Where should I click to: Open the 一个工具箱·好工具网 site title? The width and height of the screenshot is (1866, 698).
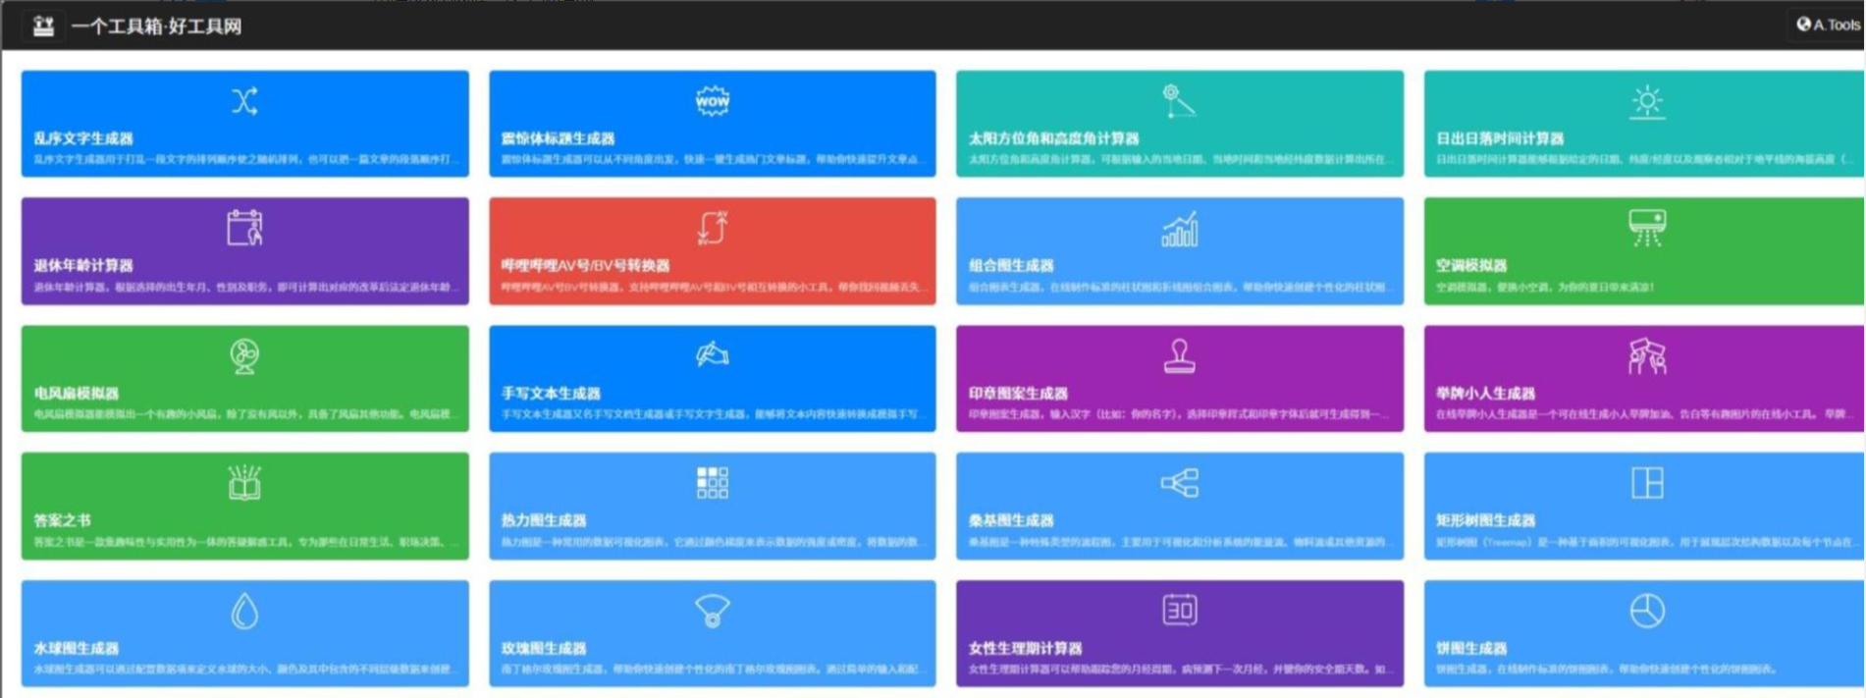(156, 27)
